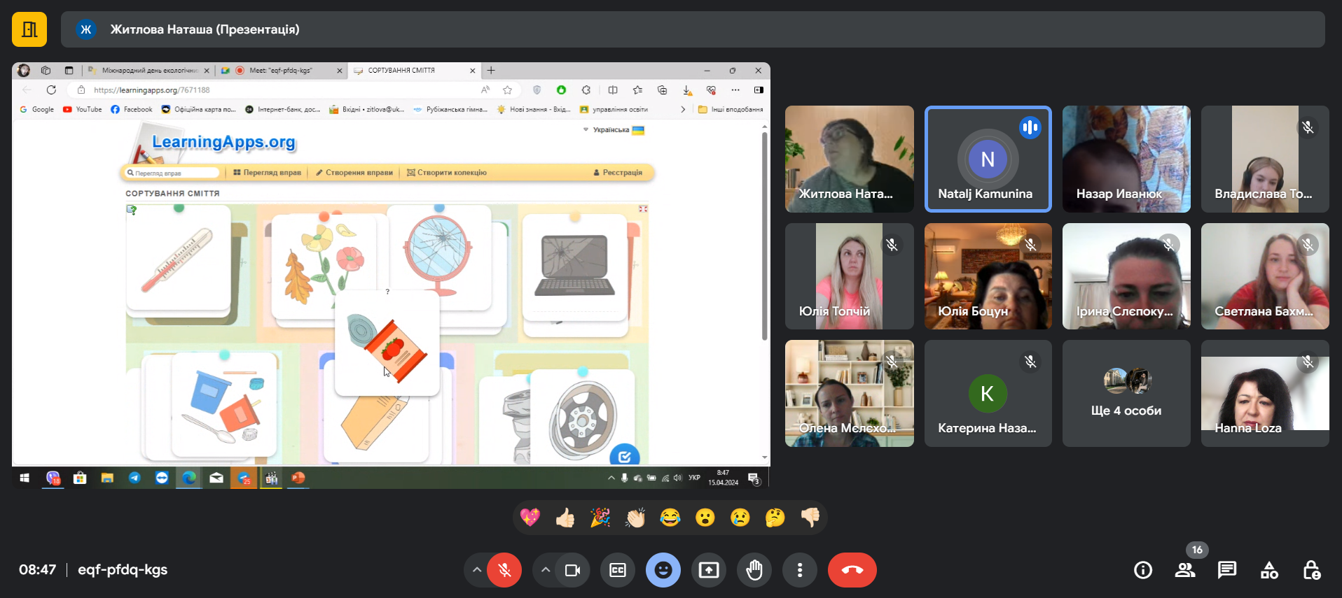Start presenting your screen
The height and width of the screenshot is (598, 1342).
pyautogui.click(x=708, y=570)
